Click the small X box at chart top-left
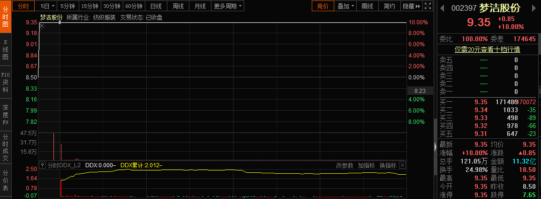This screenshot has height=199, width=541. tap(42, 26)
